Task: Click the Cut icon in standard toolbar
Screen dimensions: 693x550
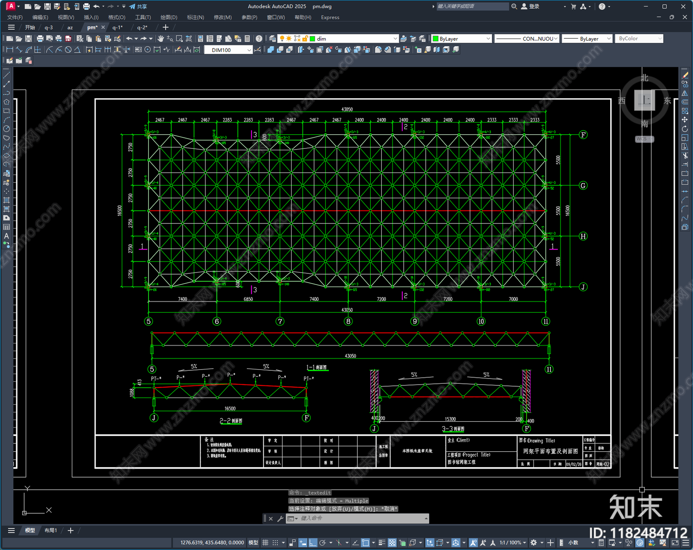Action: click(x=79, y=39)
